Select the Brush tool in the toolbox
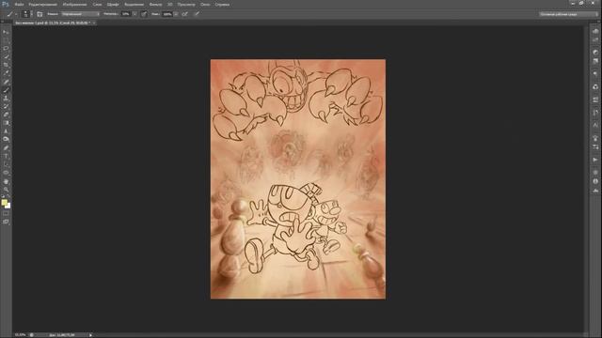Image resolution: width=602 pixels, height=338 pixels. (6, 90)
